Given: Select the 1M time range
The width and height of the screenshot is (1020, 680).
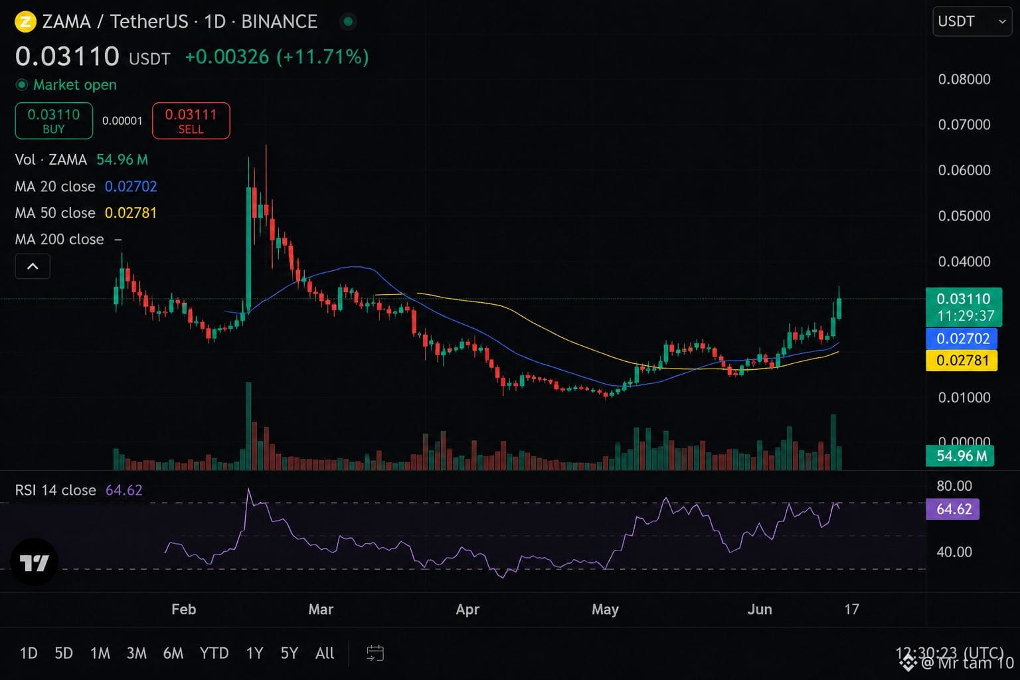Looking at the screenshot, I should (100, 653).
